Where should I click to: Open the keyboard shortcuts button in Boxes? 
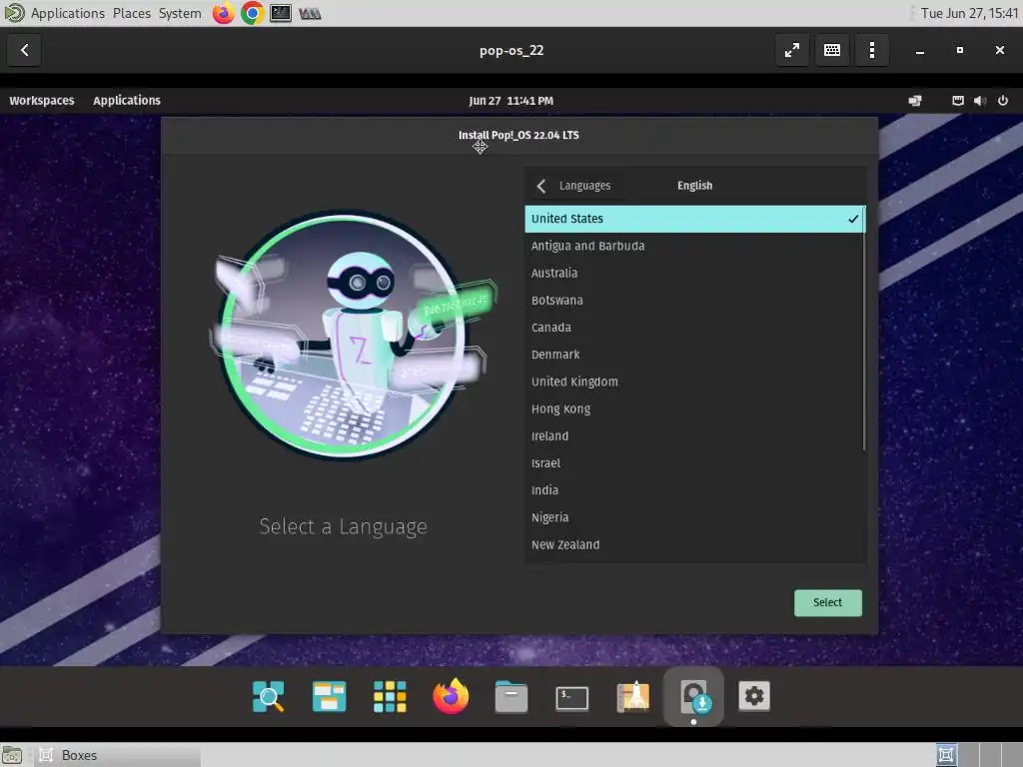(832, 50)
